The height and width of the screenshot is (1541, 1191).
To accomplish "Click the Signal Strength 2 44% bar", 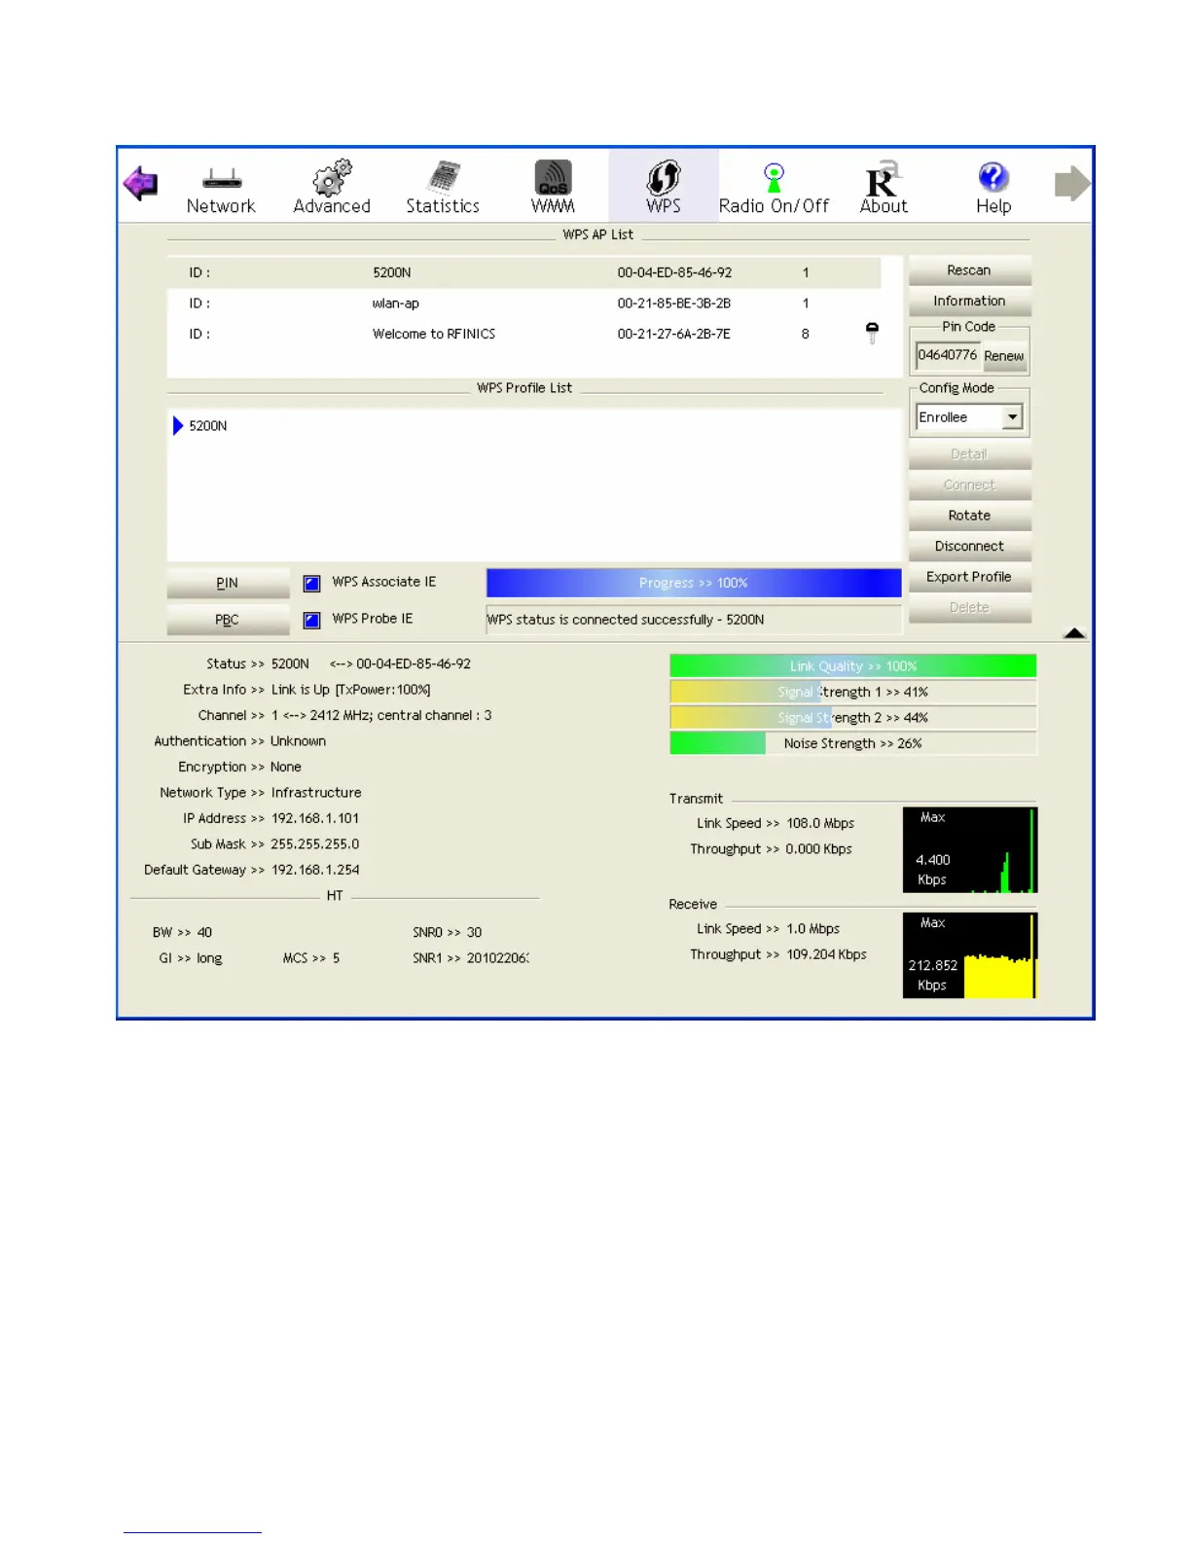I will (x=853, y=718).
